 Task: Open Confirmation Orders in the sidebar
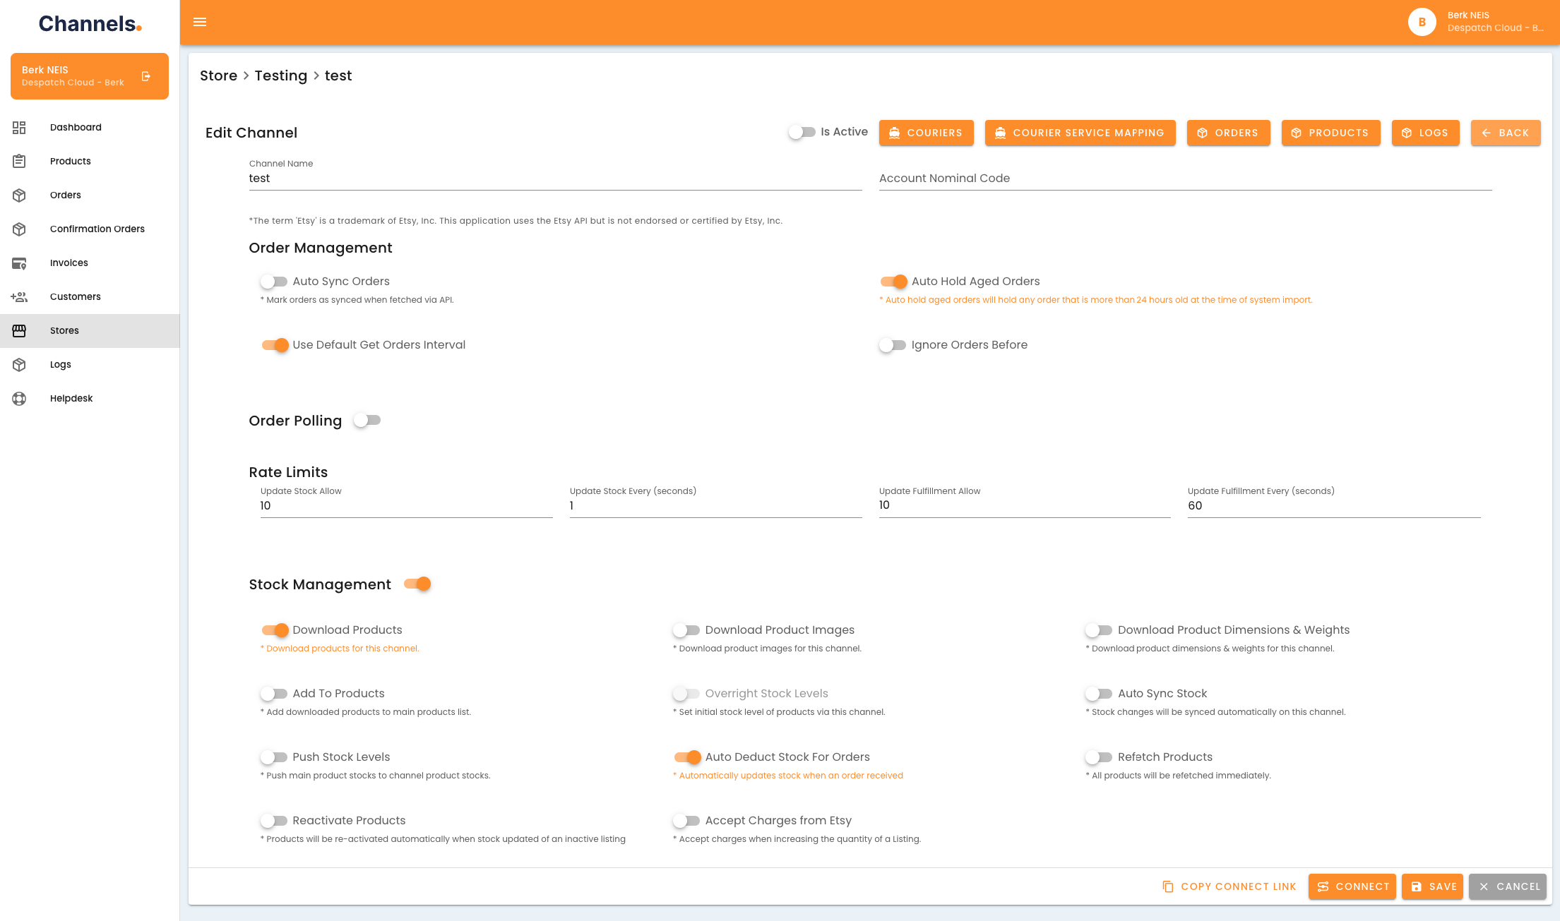[97, 229]
